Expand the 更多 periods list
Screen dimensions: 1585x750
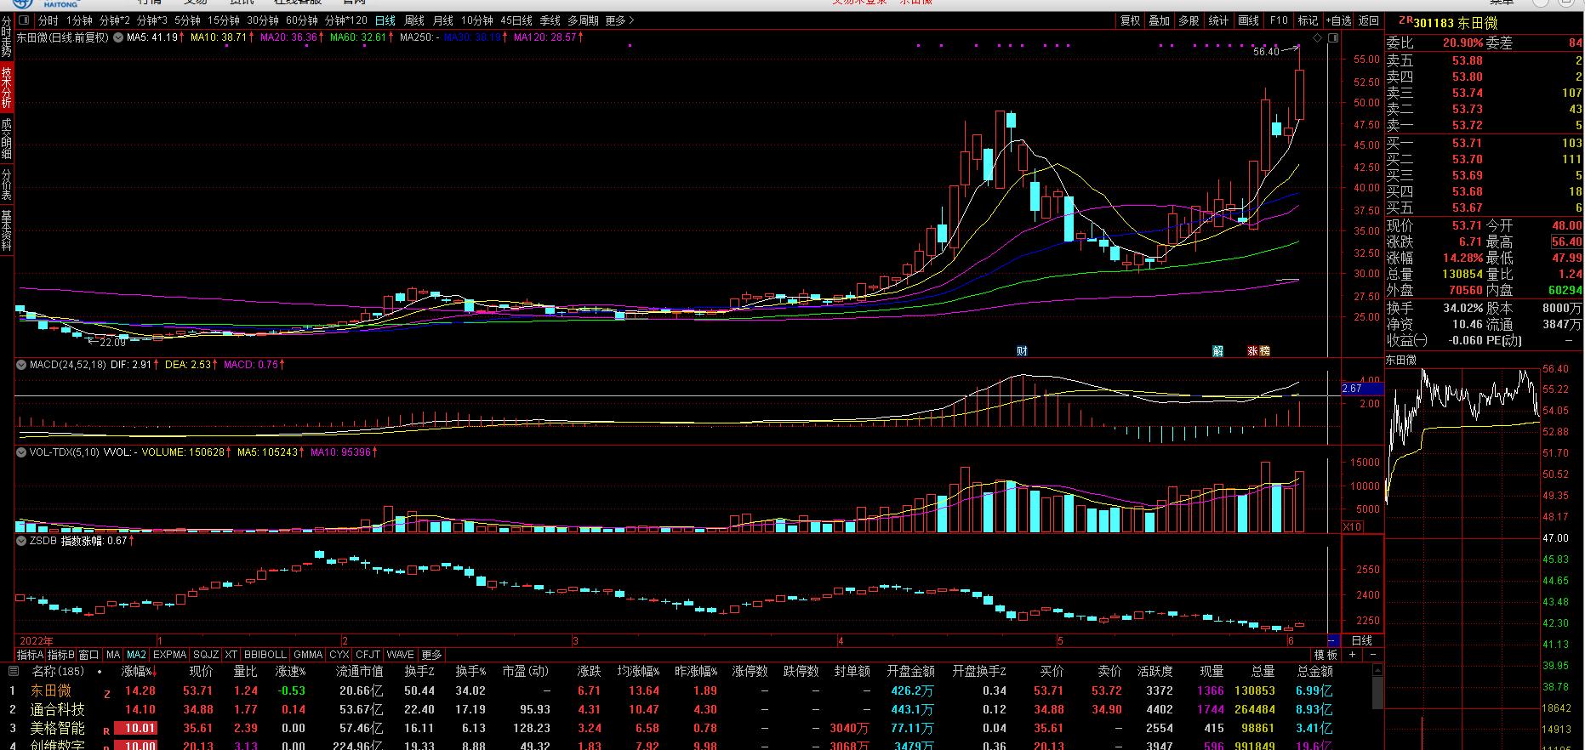(x=619, y=20)
